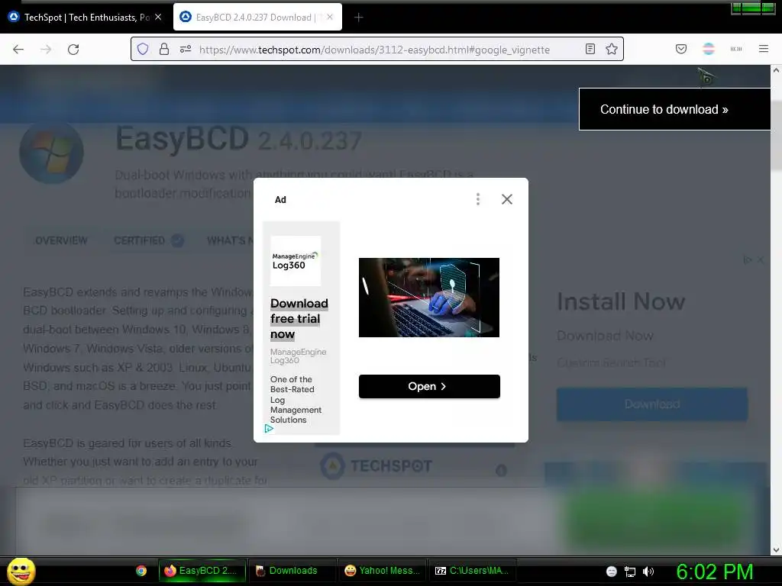The height and width of the screenshot is (586, 782).
Task: Show site security lock information
Action: (x=164, y=49)
